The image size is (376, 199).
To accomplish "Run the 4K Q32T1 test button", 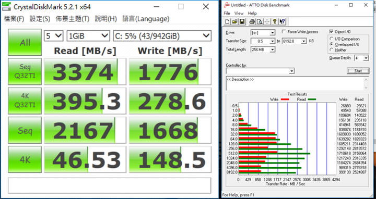I will (25, 101).
